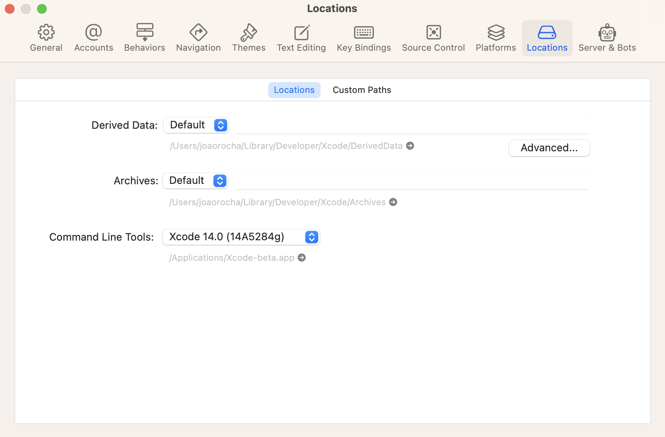Image resolution: width=665 pixels, height=437 pixels.
Task: Click the Advanced build location button
Action: pyautogui.click(x=549, y=148)
